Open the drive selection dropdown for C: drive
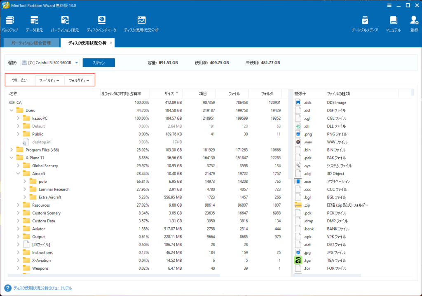The image size is (422, 296). (x=77, y=63)
